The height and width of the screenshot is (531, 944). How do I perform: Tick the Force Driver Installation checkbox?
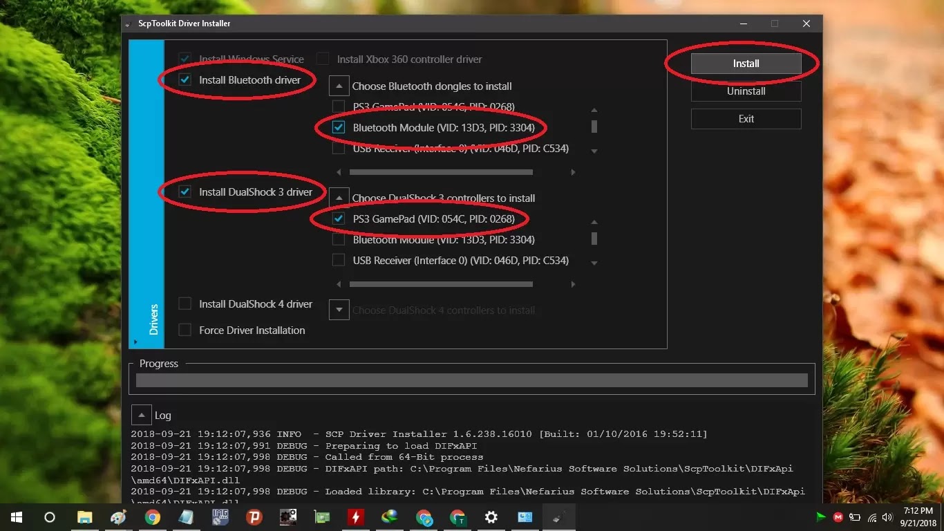click(x=185, y=330)
